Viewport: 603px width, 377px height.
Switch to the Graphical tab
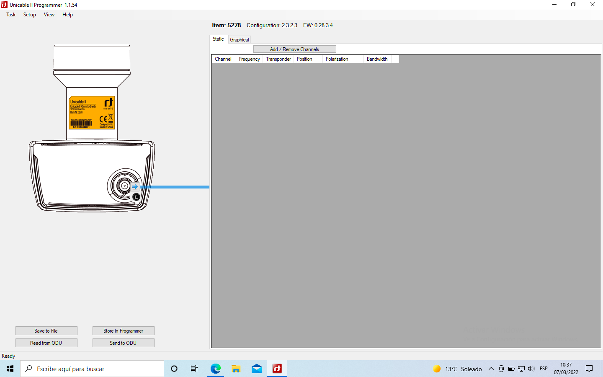point(240,40)
